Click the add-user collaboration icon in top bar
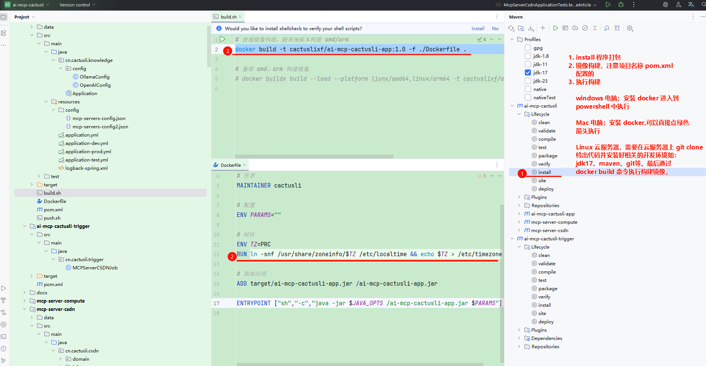This screenshot has width=706, height=366. [x=678, y=5]
